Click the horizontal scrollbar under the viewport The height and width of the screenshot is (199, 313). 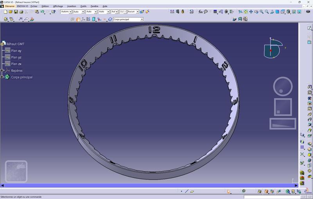coord(149,185)
